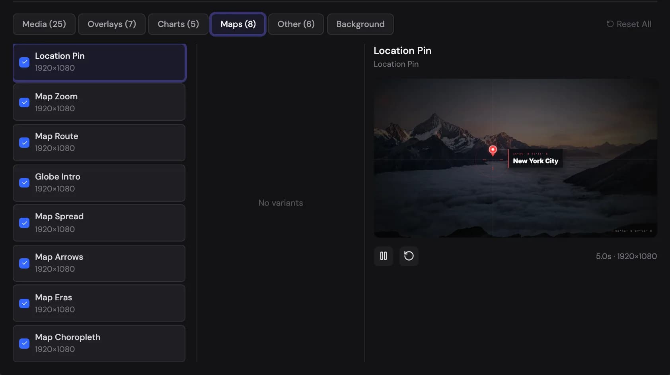Open the Media (25) tab
The height and width of the screenshot is (375, 670).
(44, 24)
